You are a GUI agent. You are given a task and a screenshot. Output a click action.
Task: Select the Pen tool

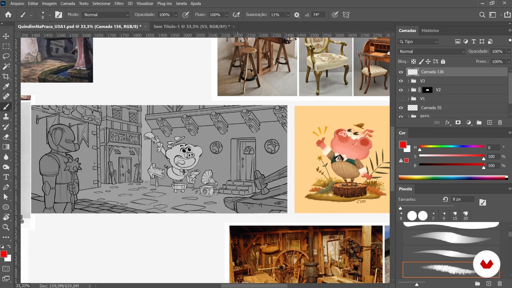(x=6, y=187)
